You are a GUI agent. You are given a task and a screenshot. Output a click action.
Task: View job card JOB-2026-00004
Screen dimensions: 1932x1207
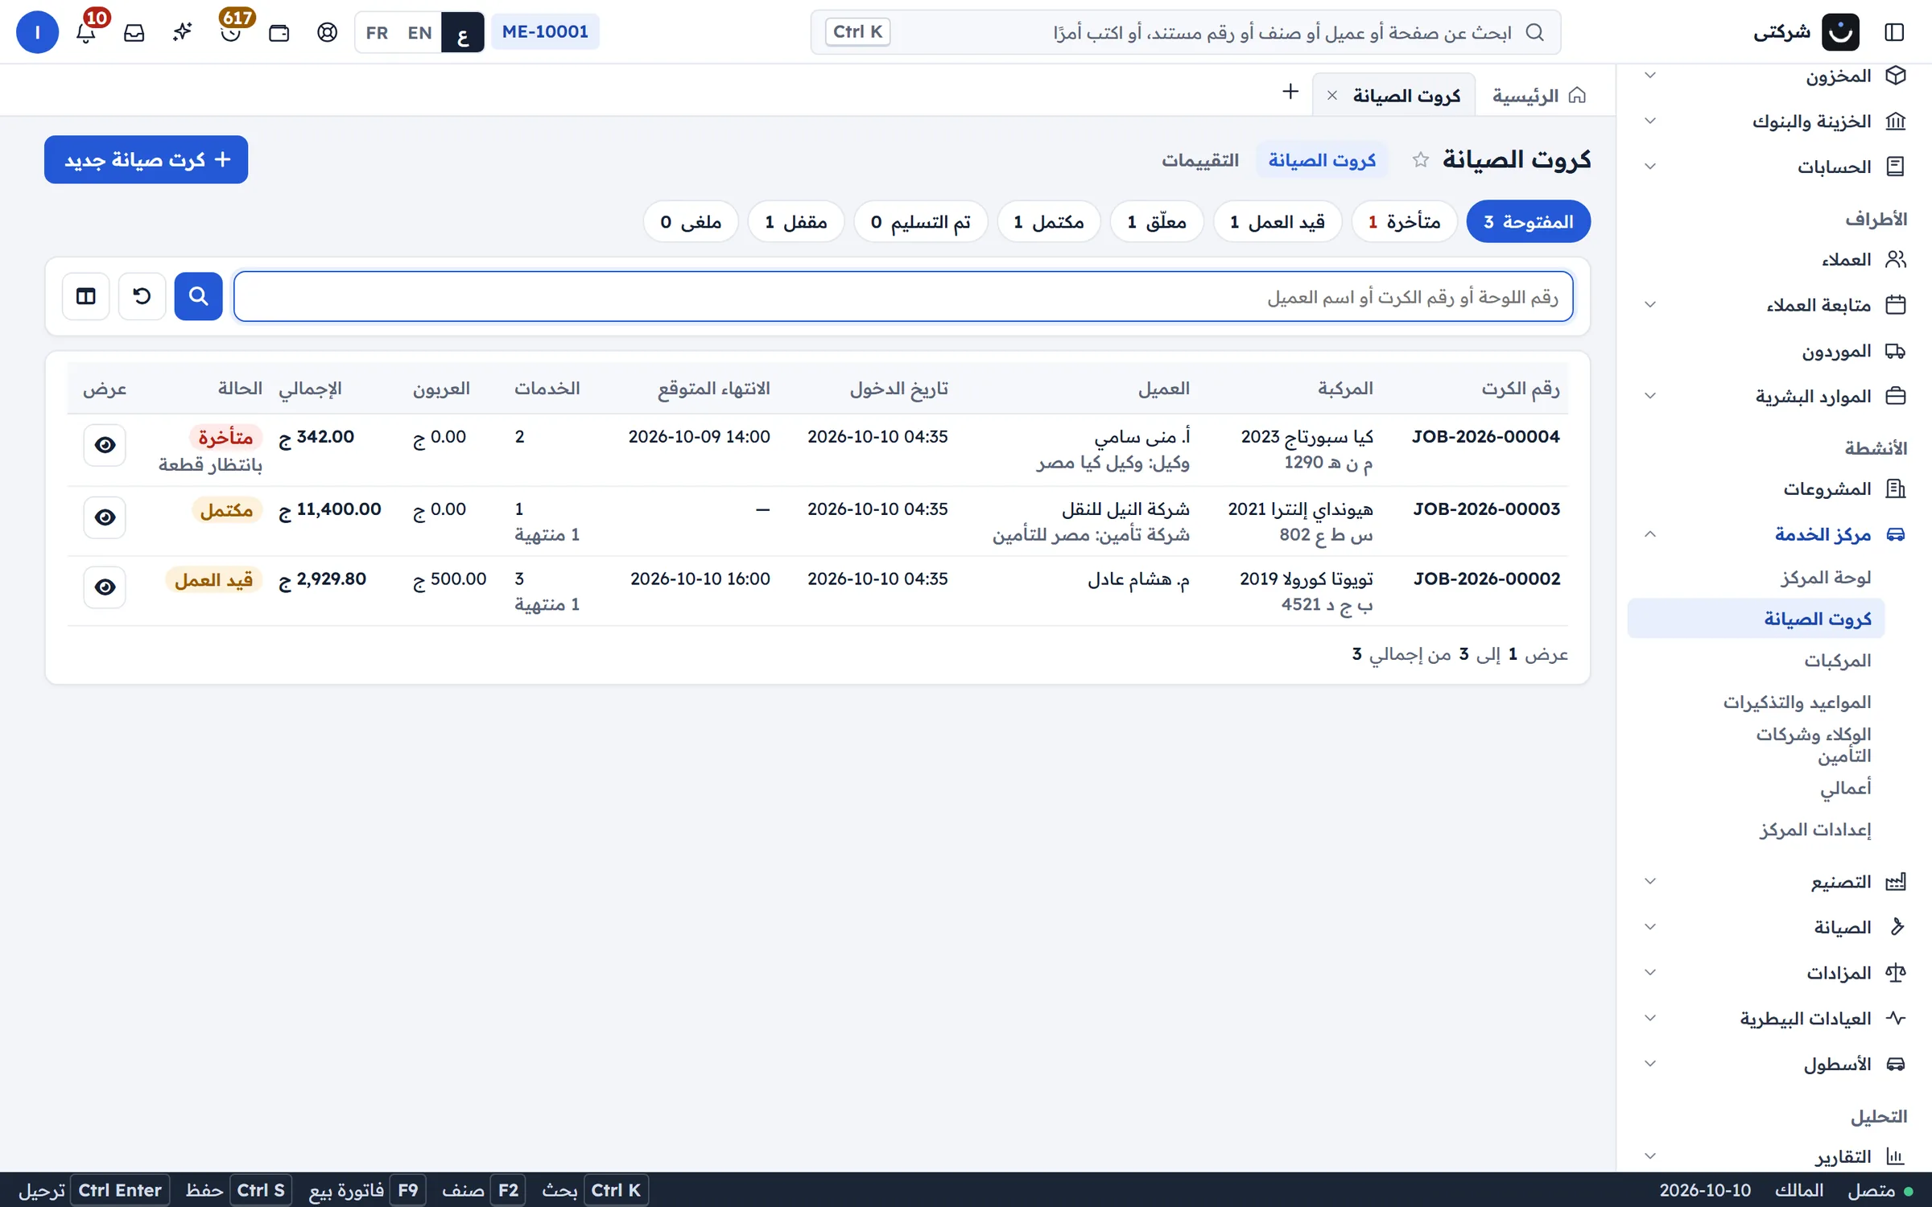(105, 445)
